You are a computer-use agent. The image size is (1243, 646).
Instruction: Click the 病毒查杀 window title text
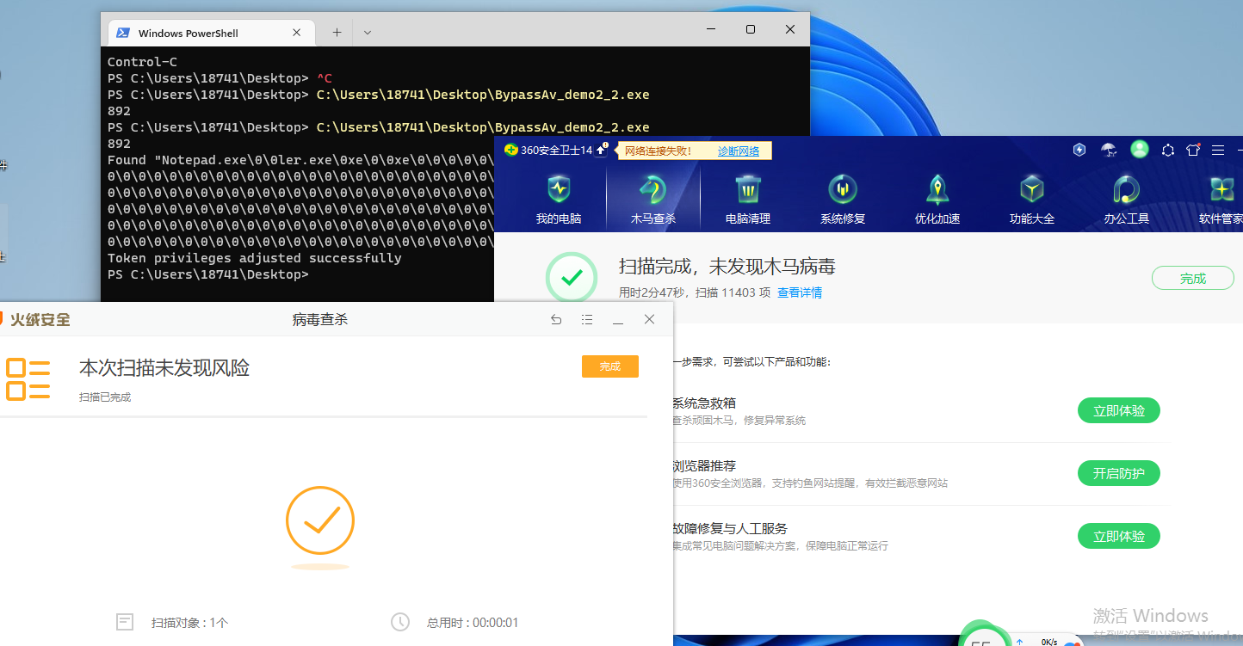320,319
